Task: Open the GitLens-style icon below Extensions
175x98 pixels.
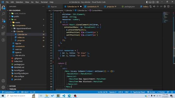Action: (3, 40)
